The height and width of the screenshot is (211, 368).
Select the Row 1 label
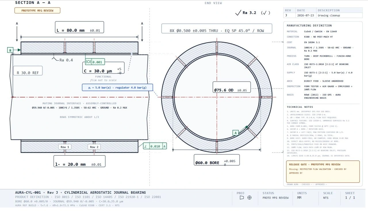coord(65,147)
